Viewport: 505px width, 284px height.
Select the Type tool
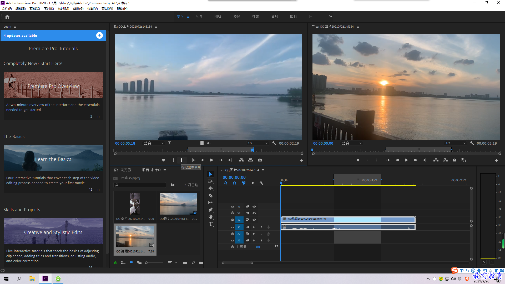(x=211, y=224)
